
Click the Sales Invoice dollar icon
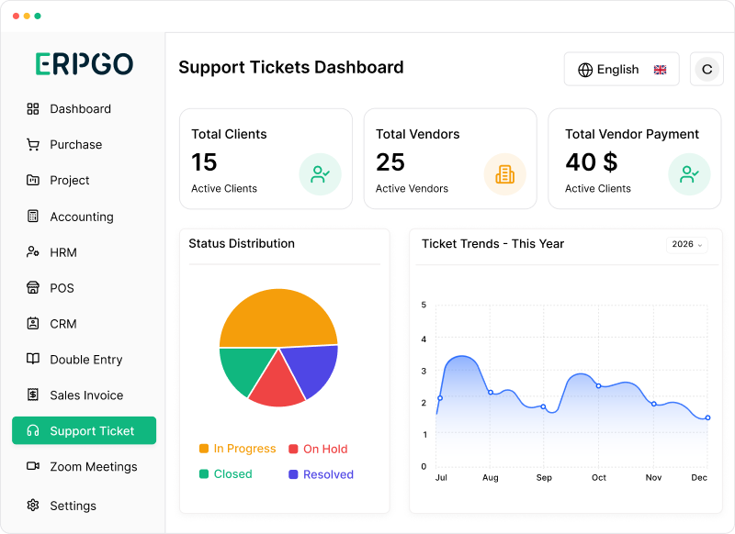(33, 395)
